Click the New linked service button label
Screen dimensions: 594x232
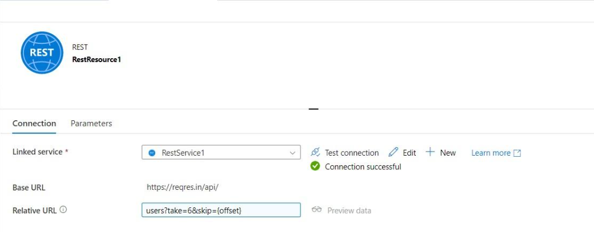click(448, 153)
